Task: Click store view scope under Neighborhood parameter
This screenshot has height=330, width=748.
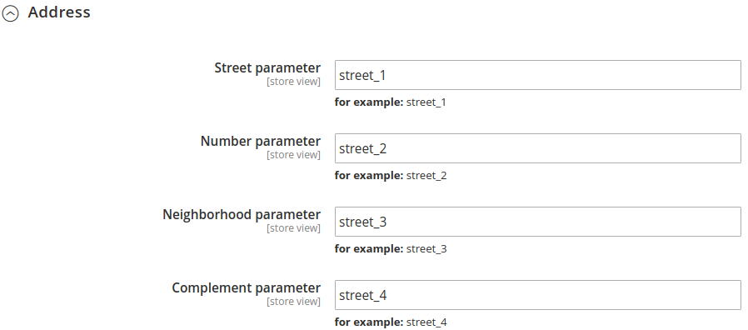Action: click(293, 228)
